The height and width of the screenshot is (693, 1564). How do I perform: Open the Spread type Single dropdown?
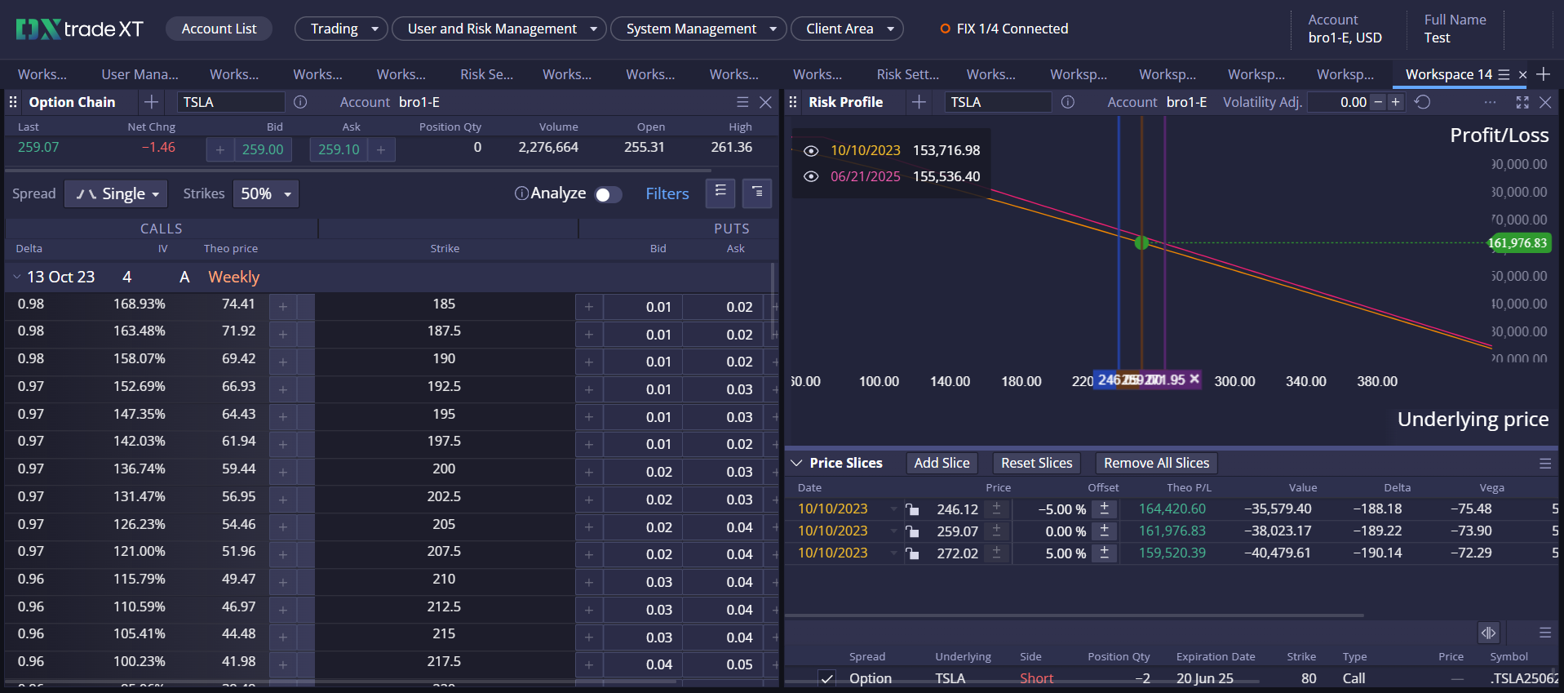click(x=116, y=194)
